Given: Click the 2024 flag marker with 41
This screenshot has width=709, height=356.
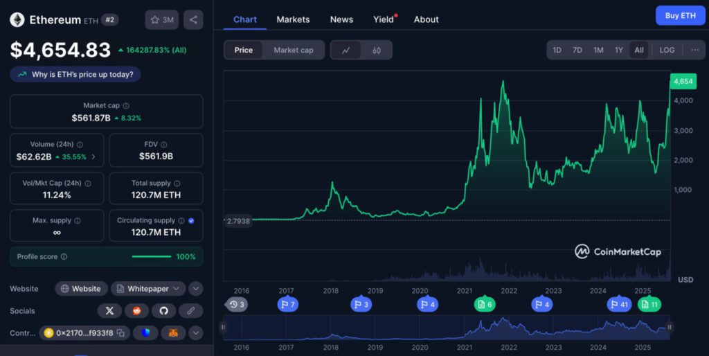Looking at the screenshot, I should point(619,305).
